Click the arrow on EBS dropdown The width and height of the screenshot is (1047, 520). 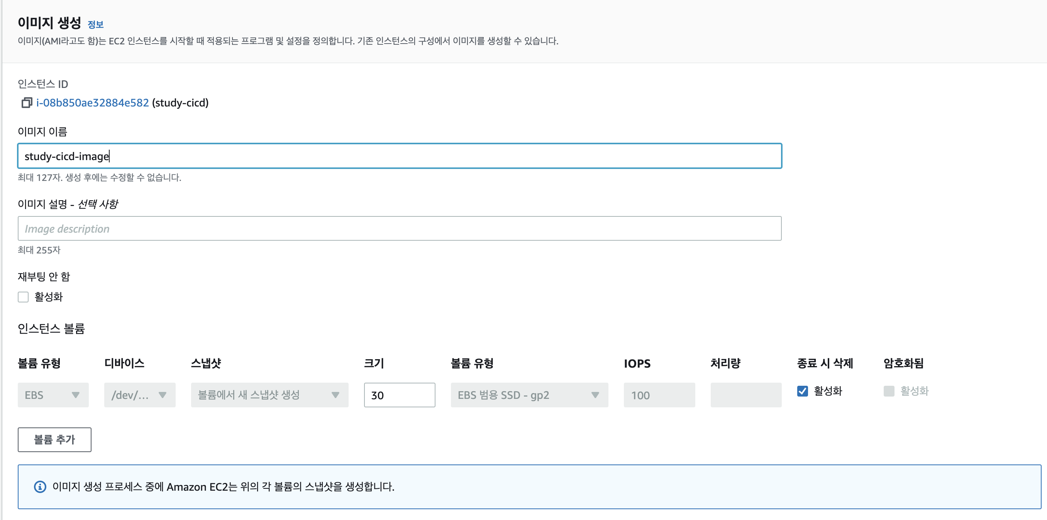point(76,395)
